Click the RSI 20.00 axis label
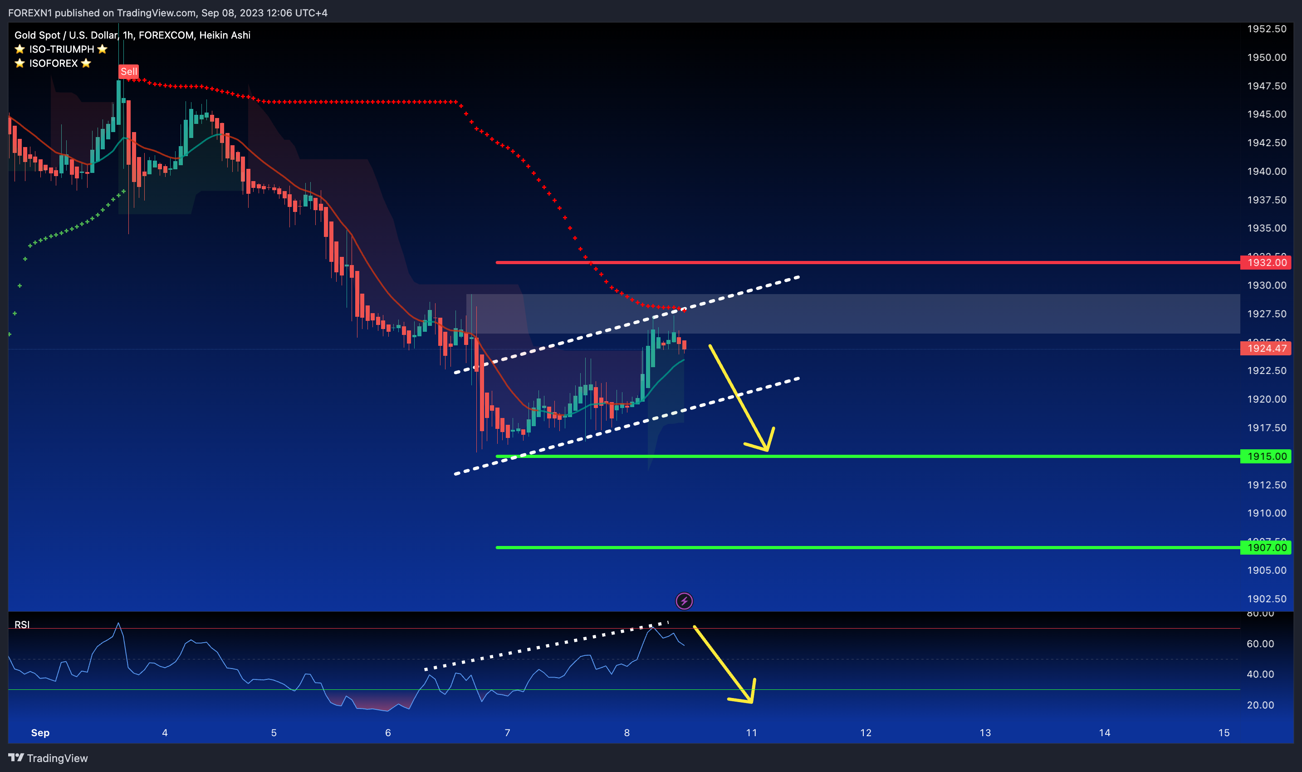The height and width of the screenshot is (772, 1302). click(x=1260, y=705)
